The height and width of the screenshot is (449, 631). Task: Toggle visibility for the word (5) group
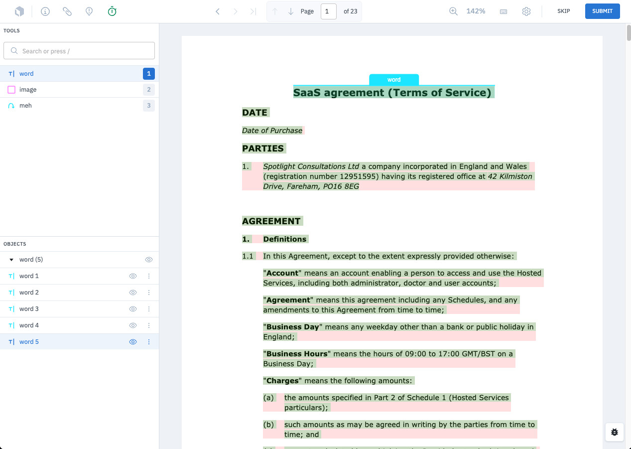pos(149,260)
